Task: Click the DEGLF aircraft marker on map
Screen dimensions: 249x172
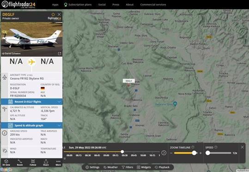Action: point(128,85)
